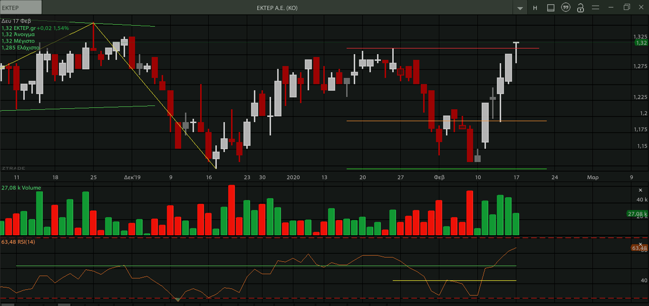Click the '1,32 Άνοιγμα' open price text
The width and height of the screenshot is (649, 306).
click(18, 34)
